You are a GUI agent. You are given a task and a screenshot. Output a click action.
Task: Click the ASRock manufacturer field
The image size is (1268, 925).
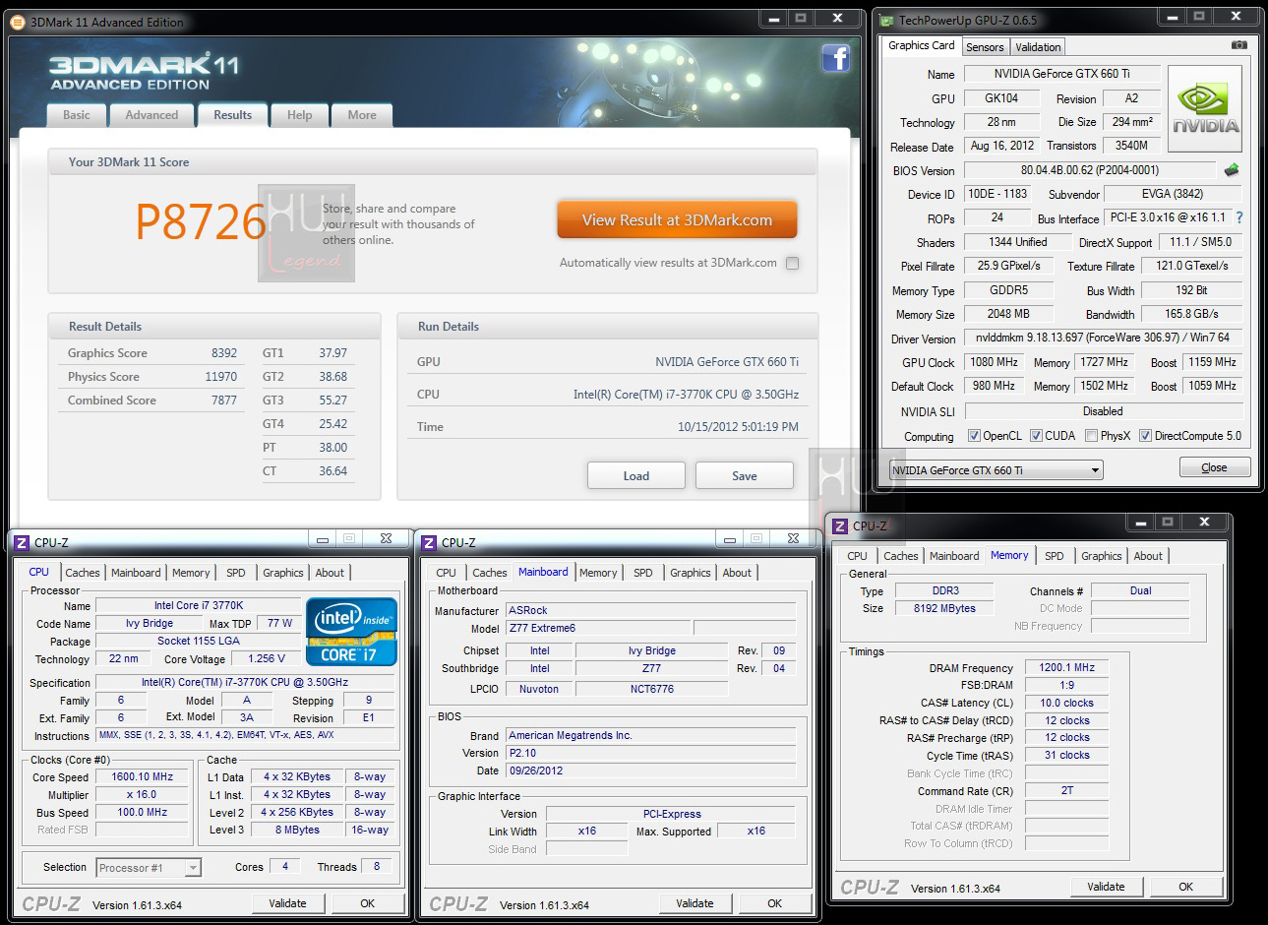650,610
